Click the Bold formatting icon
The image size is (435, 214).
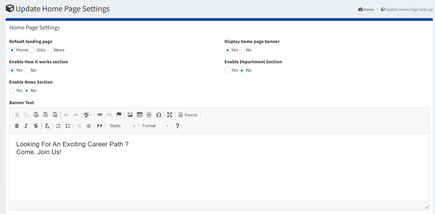click(x=17, y=126)
